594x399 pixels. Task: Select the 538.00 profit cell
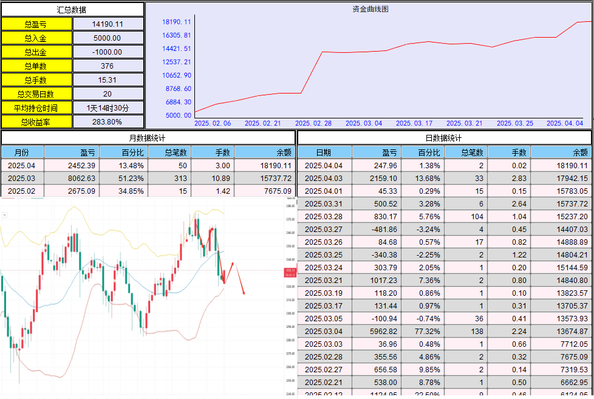(x=377, y=383)
